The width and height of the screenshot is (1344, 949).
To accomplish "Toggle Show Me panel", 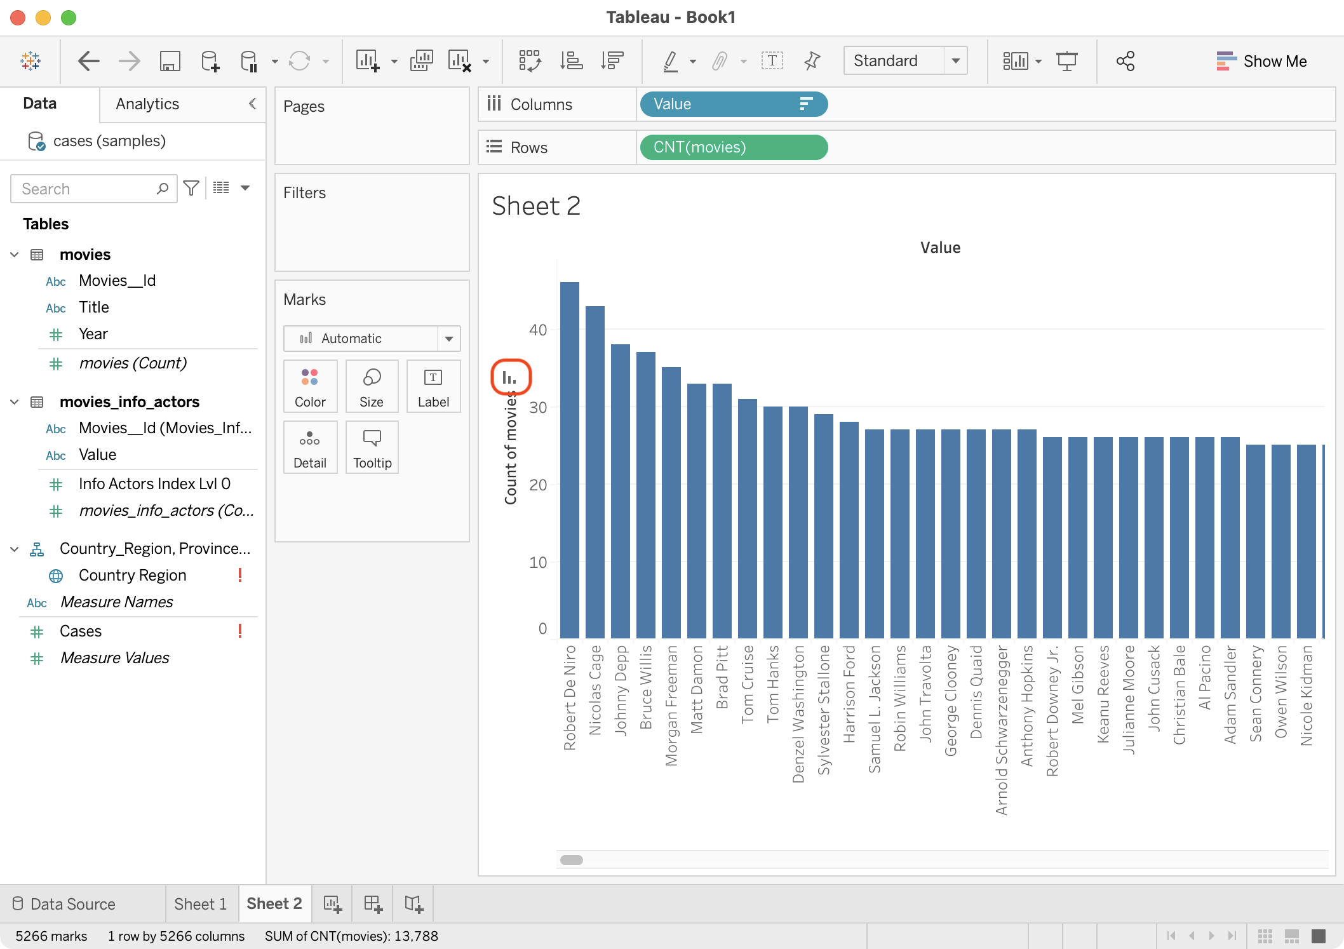I will pos(1261,61).
